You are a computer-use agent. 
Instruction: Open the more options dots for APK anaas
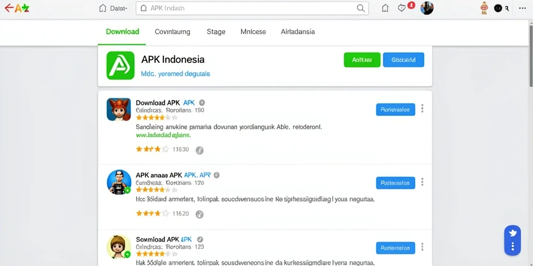point(422,182)
